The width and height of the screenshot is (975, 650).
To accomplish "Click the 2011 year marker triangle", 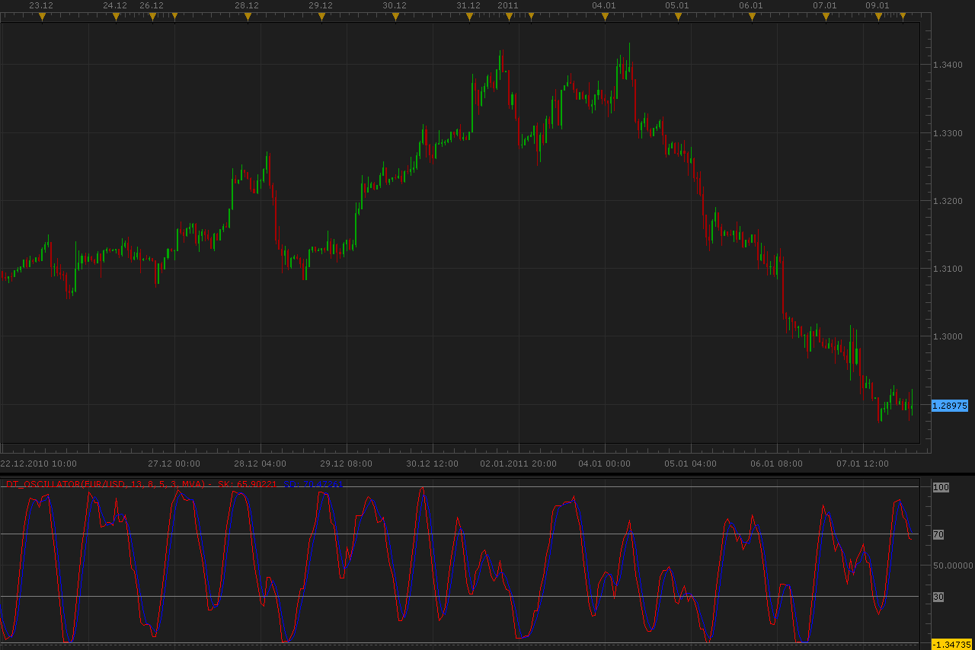I will [509, 16].
